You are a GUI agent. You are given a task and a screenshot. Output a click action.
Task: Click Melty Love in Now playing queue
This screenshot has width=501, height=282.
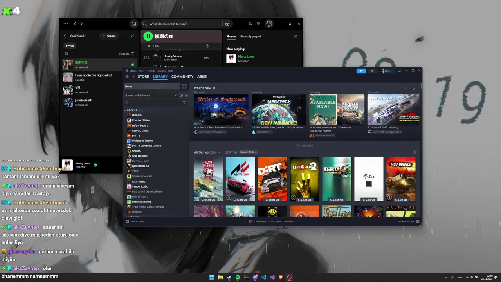(246, 56)
